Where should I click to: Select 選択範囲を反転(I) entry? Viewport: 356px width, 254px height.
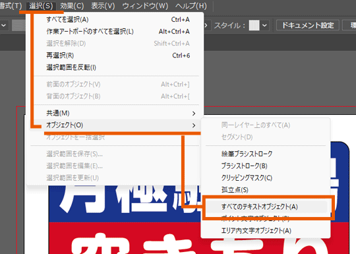tap(115, 67)
